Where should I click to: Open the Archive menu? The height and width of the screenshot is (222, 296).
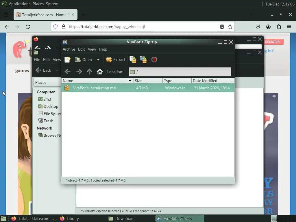[69, 49]
